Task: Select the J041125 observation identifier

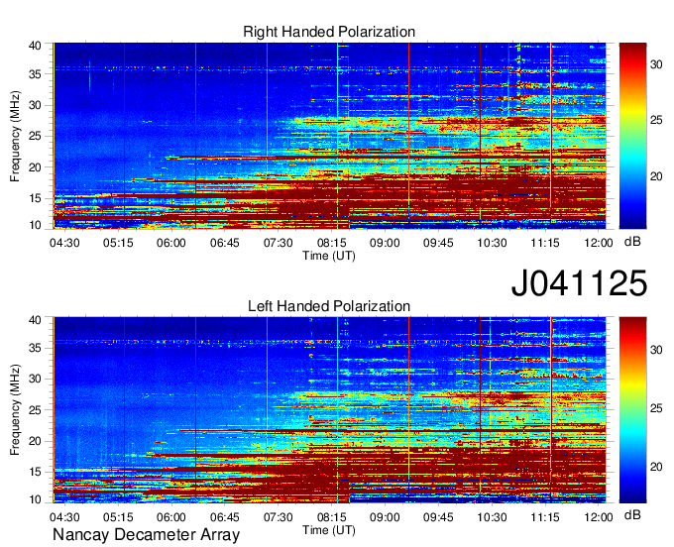Action: [x=579, y=282]
